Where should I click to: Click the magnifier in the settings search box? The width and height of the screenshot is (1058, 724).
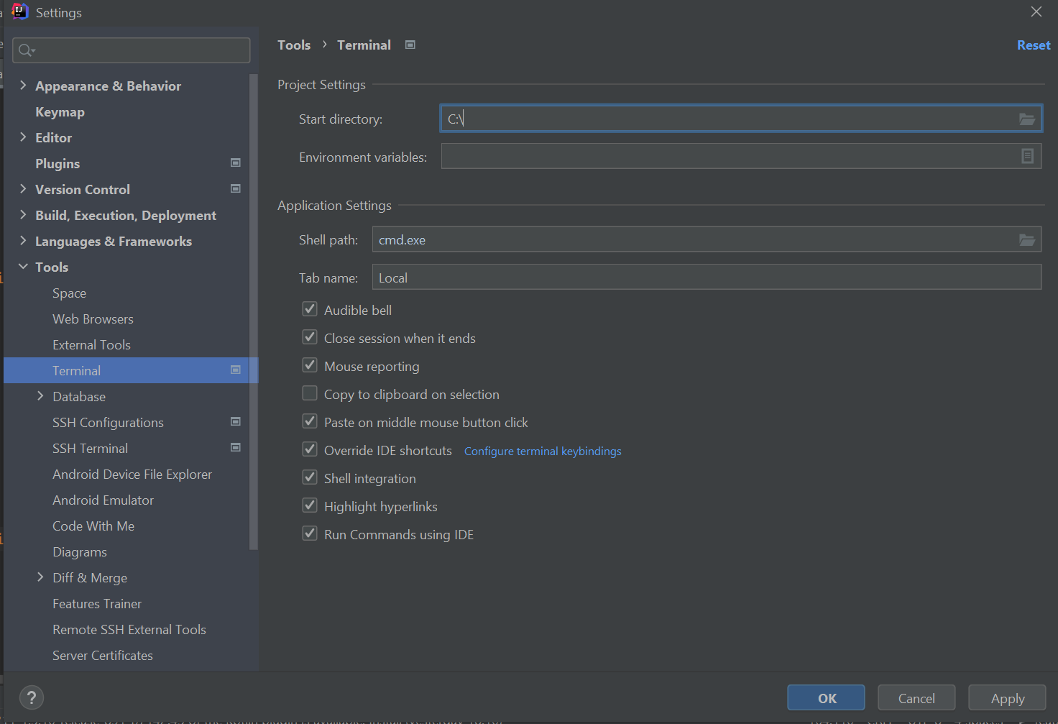pyautogui.click(x=24, y=50)
